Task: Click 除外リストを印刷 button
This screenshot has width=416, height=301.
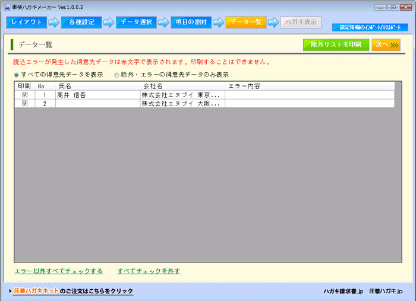Action: click(336, 44)
